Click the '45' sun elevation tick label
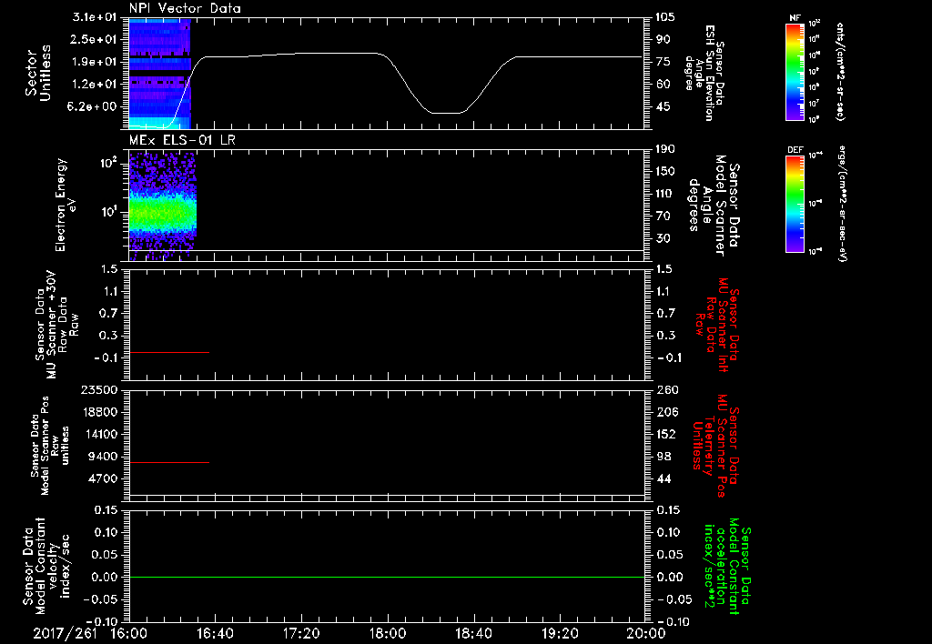The width and height of the screenshot is (932, 644). [663, 106]
